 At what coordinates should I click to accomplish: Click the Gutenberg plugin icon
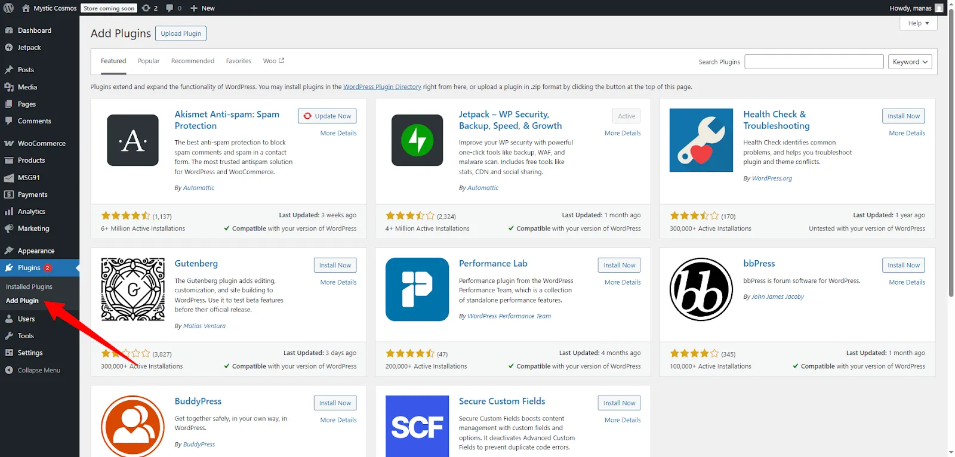tap(133, 289)
